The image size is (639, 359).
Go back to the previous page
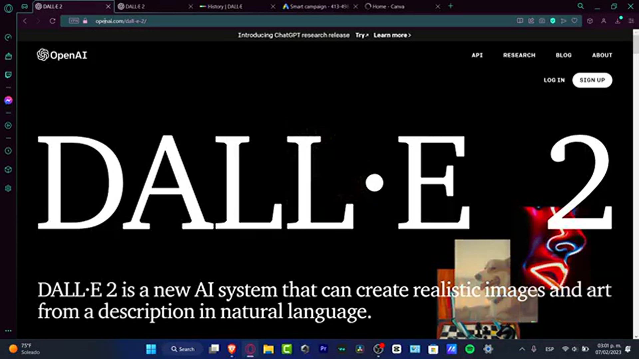pos(25,21)
